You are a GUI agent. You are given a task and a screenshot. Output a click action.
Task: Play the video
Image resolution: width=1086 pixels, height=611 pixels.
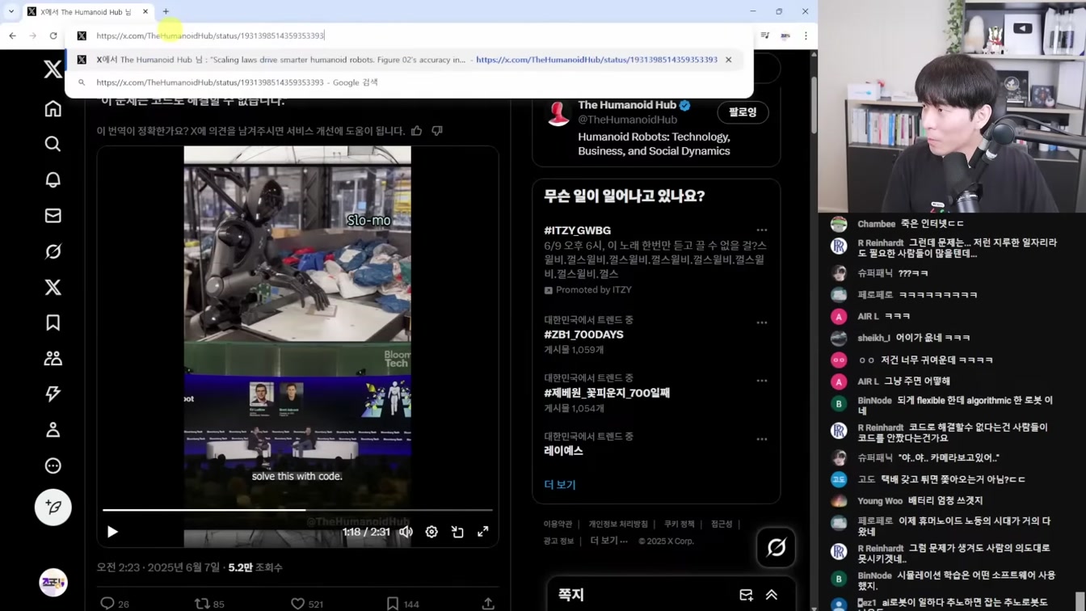(x=112, y=532)
